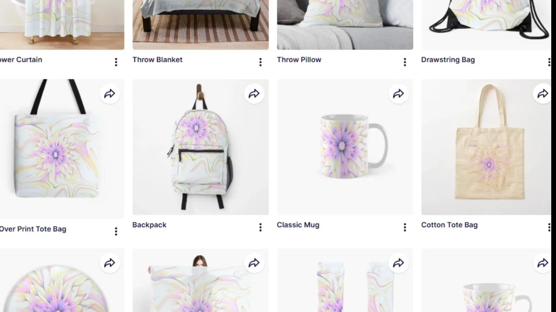The width and height of the screenshot is (556, 312).
Task: Share the tall mug bottom-right product
Action: coord(543,263)
